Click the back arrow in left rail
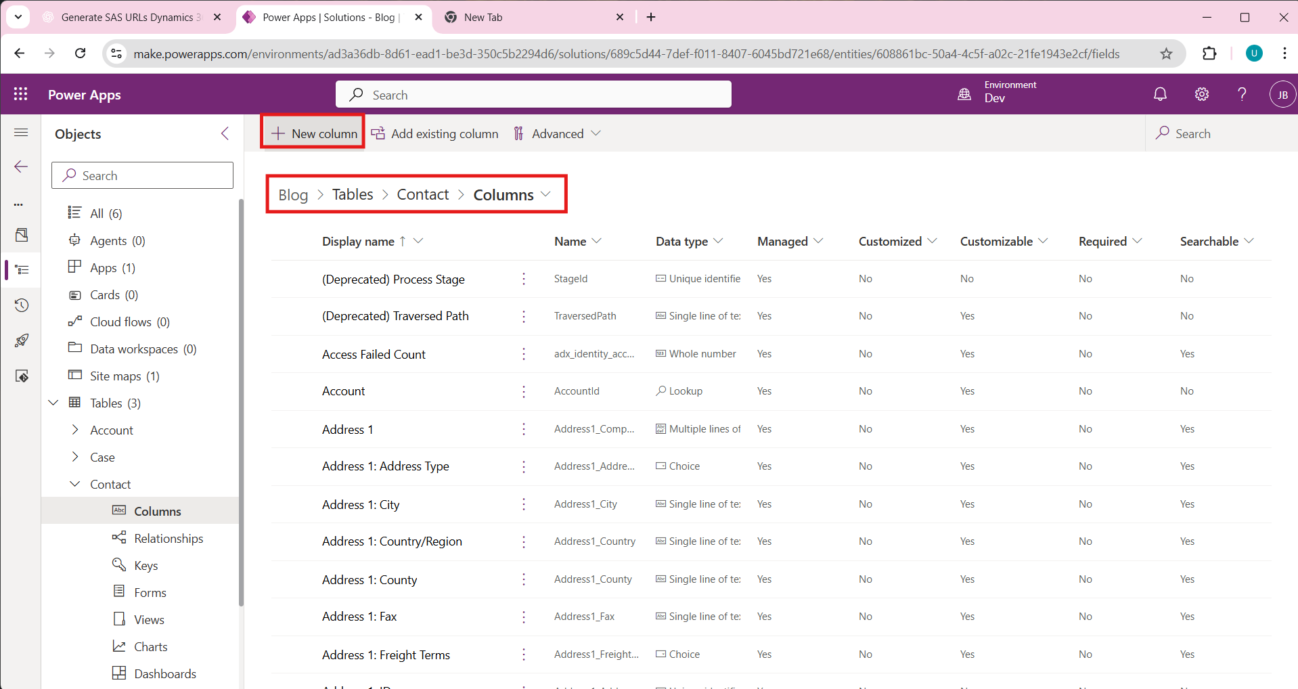Viewport: 1298px width, 689px height. pyautogui.click(x=21, y=166)
